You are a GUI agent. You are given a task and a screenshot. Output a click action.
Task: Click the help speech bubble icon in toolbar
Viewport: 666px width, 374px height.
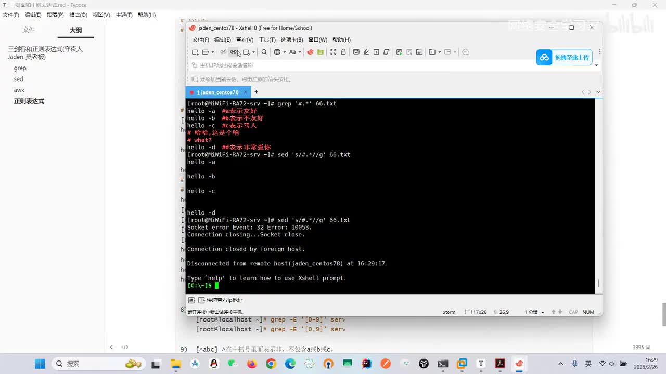466,52
